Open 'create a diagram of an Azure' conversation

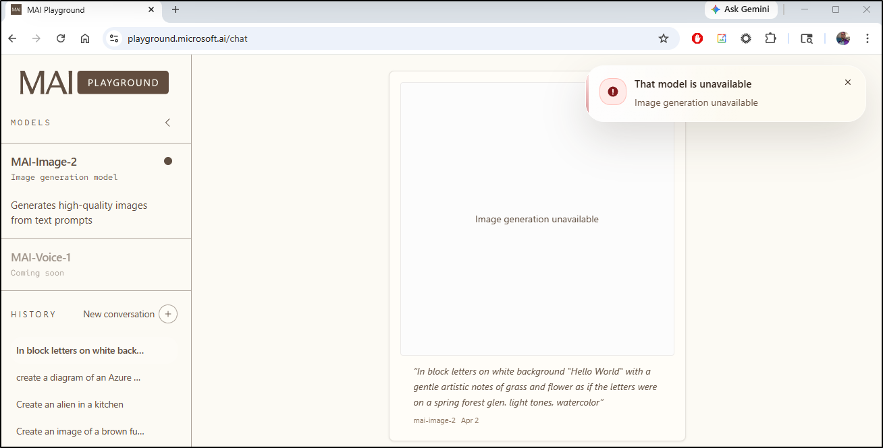(78, 377)
